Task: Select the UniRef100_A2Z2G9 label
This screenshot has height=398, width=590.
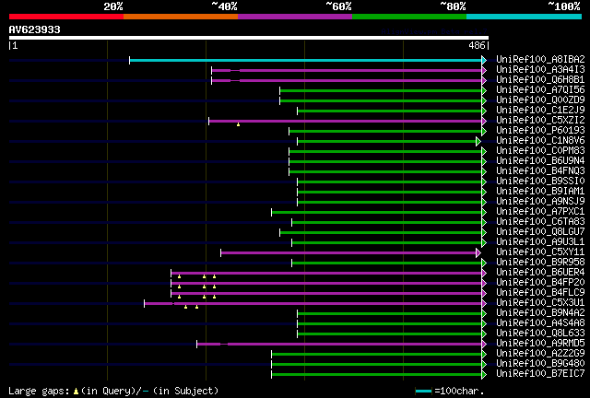Action: pos(540,354)
